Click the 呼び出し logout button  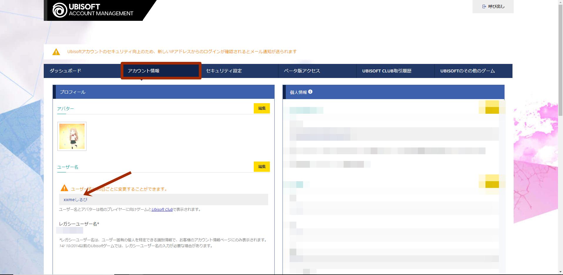[493, 6]
